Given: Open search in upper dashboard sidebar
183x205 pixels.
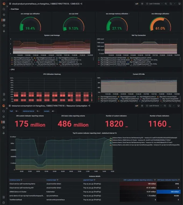Looking at the screenshot, I should (x=4, y=9).
